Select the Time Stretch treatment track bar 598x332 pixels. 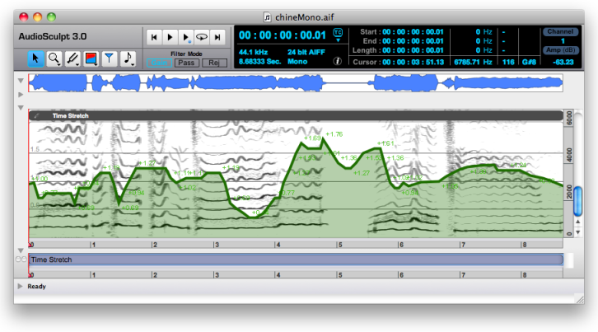[296, 260]
